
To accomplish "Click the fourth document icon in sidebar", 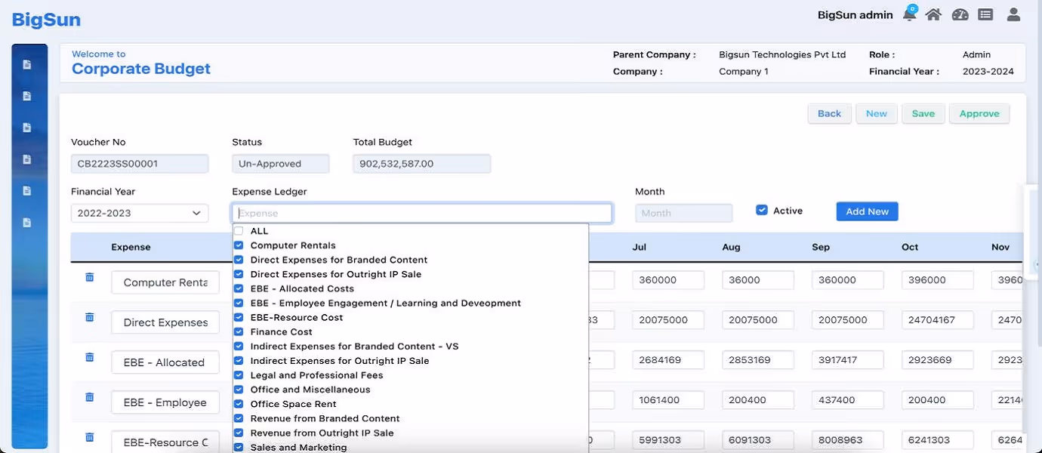I will [x=27, y=159].
